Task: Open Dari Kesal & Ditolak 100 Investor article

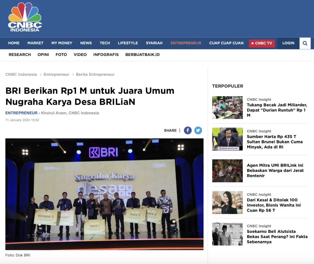Action: (274, 205)
